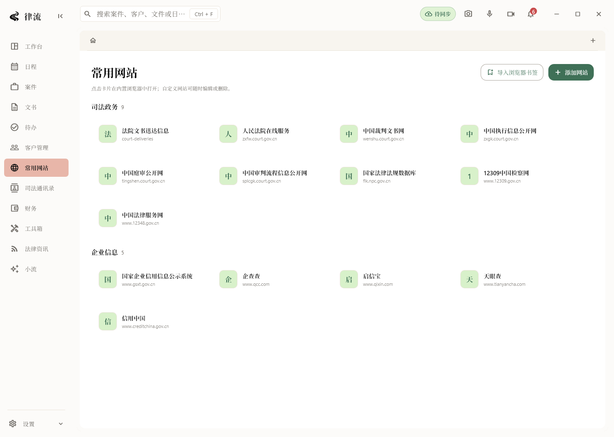The image size is (614, 437).
Task: Click the video camera icon
Action: 511,14
